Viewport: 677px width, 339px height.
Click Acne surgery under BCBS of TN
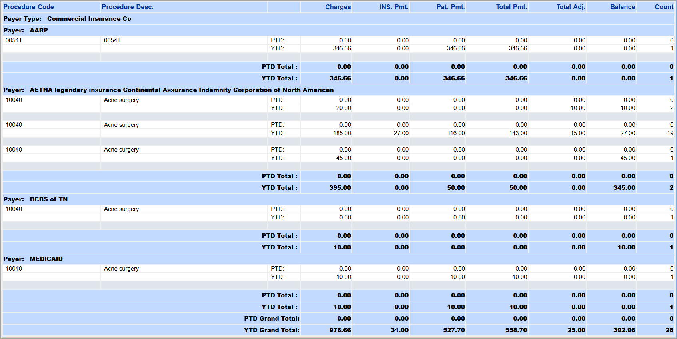[121, 209]
